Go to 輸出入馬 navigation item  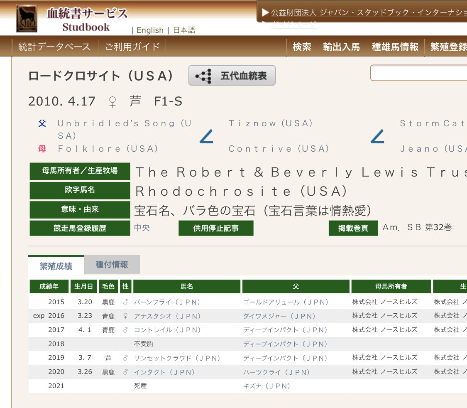pyautogui.click(x=341, y=47)
